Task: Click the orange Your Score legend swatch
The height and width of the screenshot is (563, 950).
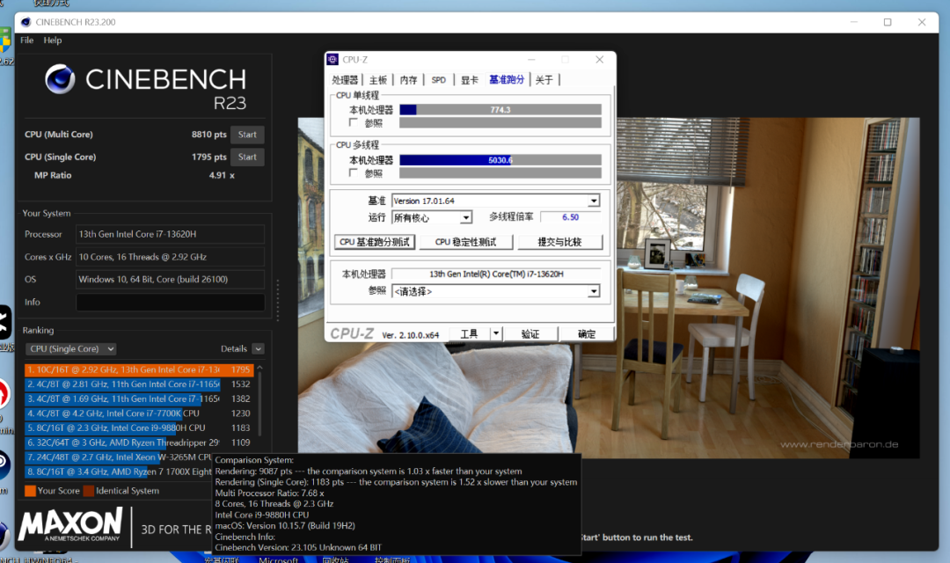Action: click(x=30, y=491)
